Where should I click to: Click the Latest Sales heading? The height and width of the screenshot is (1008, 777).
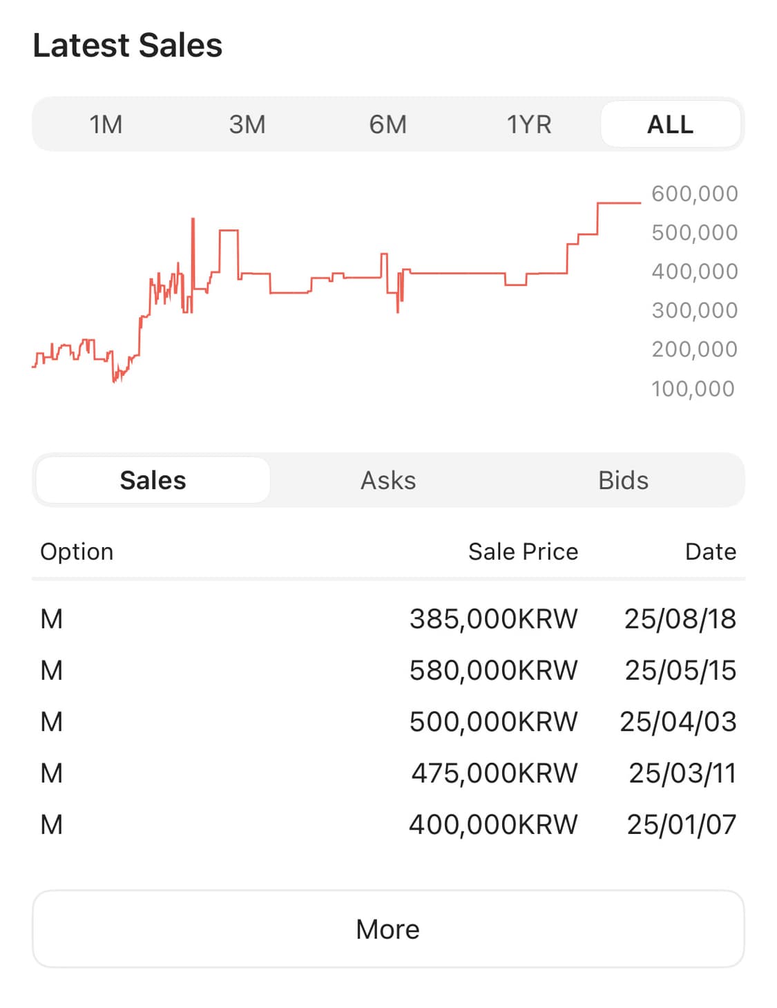pos(128,46)
